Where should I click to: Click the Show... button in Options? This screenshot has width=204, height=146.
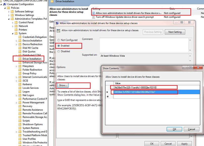(x=63, y=85)
